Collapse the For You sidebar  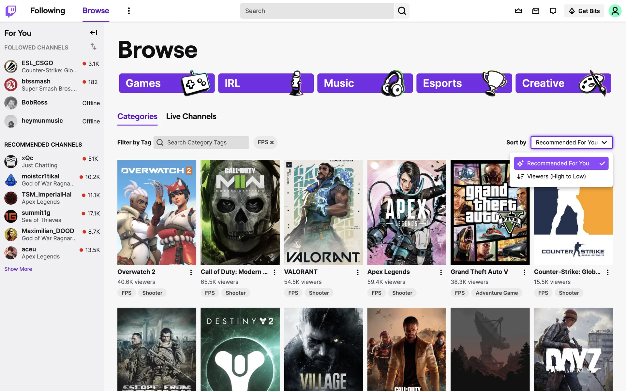point(94,33)
